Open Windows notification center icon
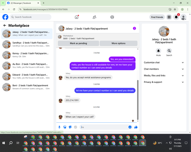Viewport: 191px width, 152px height. pos(186,143)
